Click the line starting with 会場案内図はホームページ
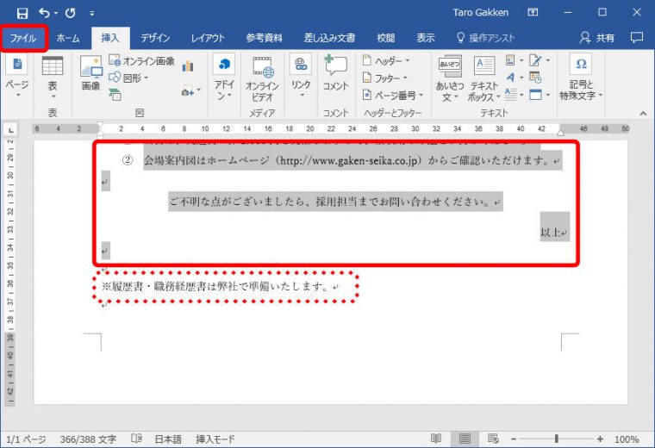Viewport: 655px width, 448px height. tap(352, 160)
